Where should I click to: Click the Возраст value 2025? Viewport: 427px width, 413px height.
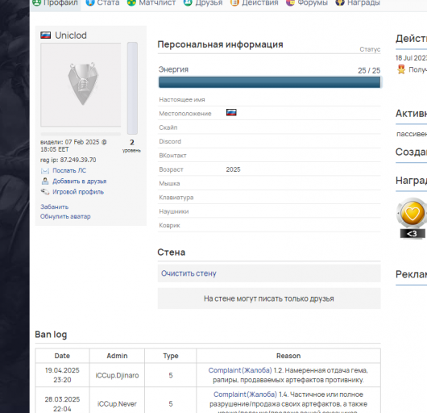coord(233,169)
